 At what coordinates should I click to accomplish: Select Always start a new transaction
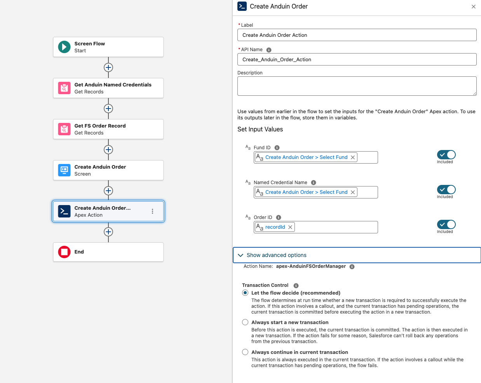(245, 322)
